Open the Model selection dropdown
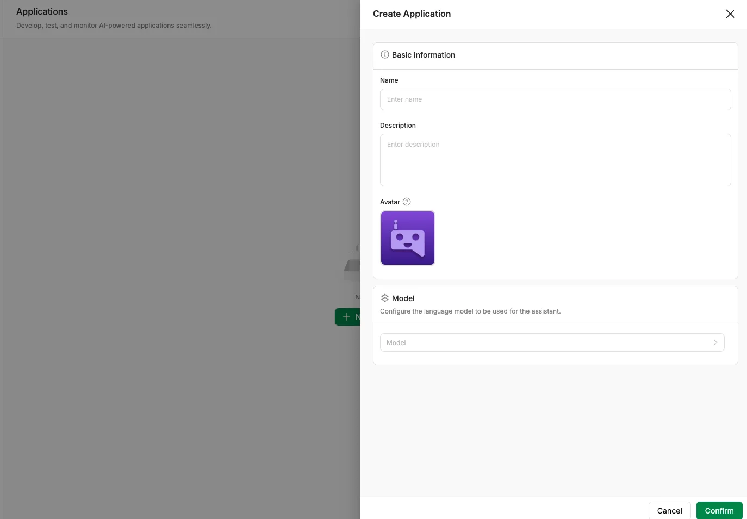 pyautogui.click(x=552, y=342)
